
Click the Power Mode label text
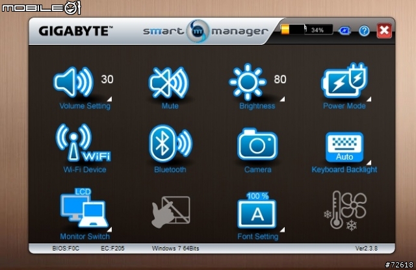[344, 106]
